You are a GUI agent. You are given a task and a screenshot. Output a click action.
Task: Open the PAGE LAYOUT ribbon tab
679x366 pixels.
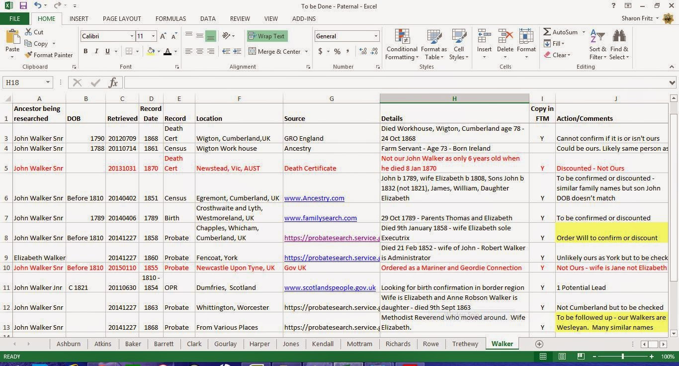(x=122, y=18)
